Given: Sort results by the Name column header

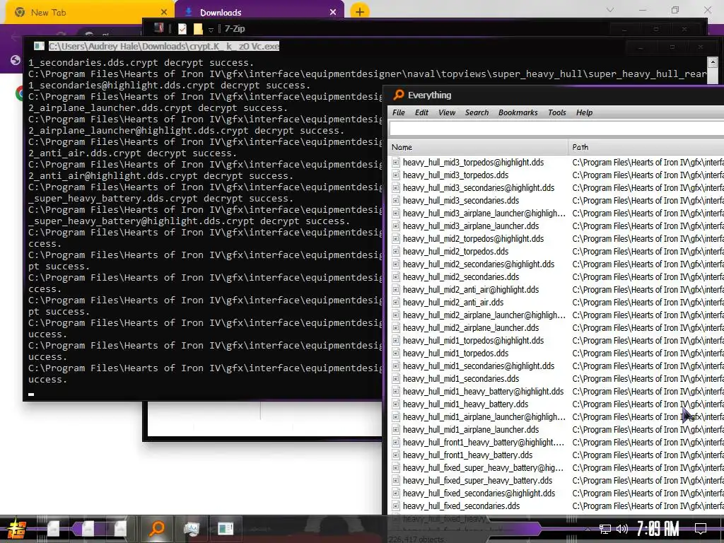Looking at the screenshot, I should (x=477, y=147).
